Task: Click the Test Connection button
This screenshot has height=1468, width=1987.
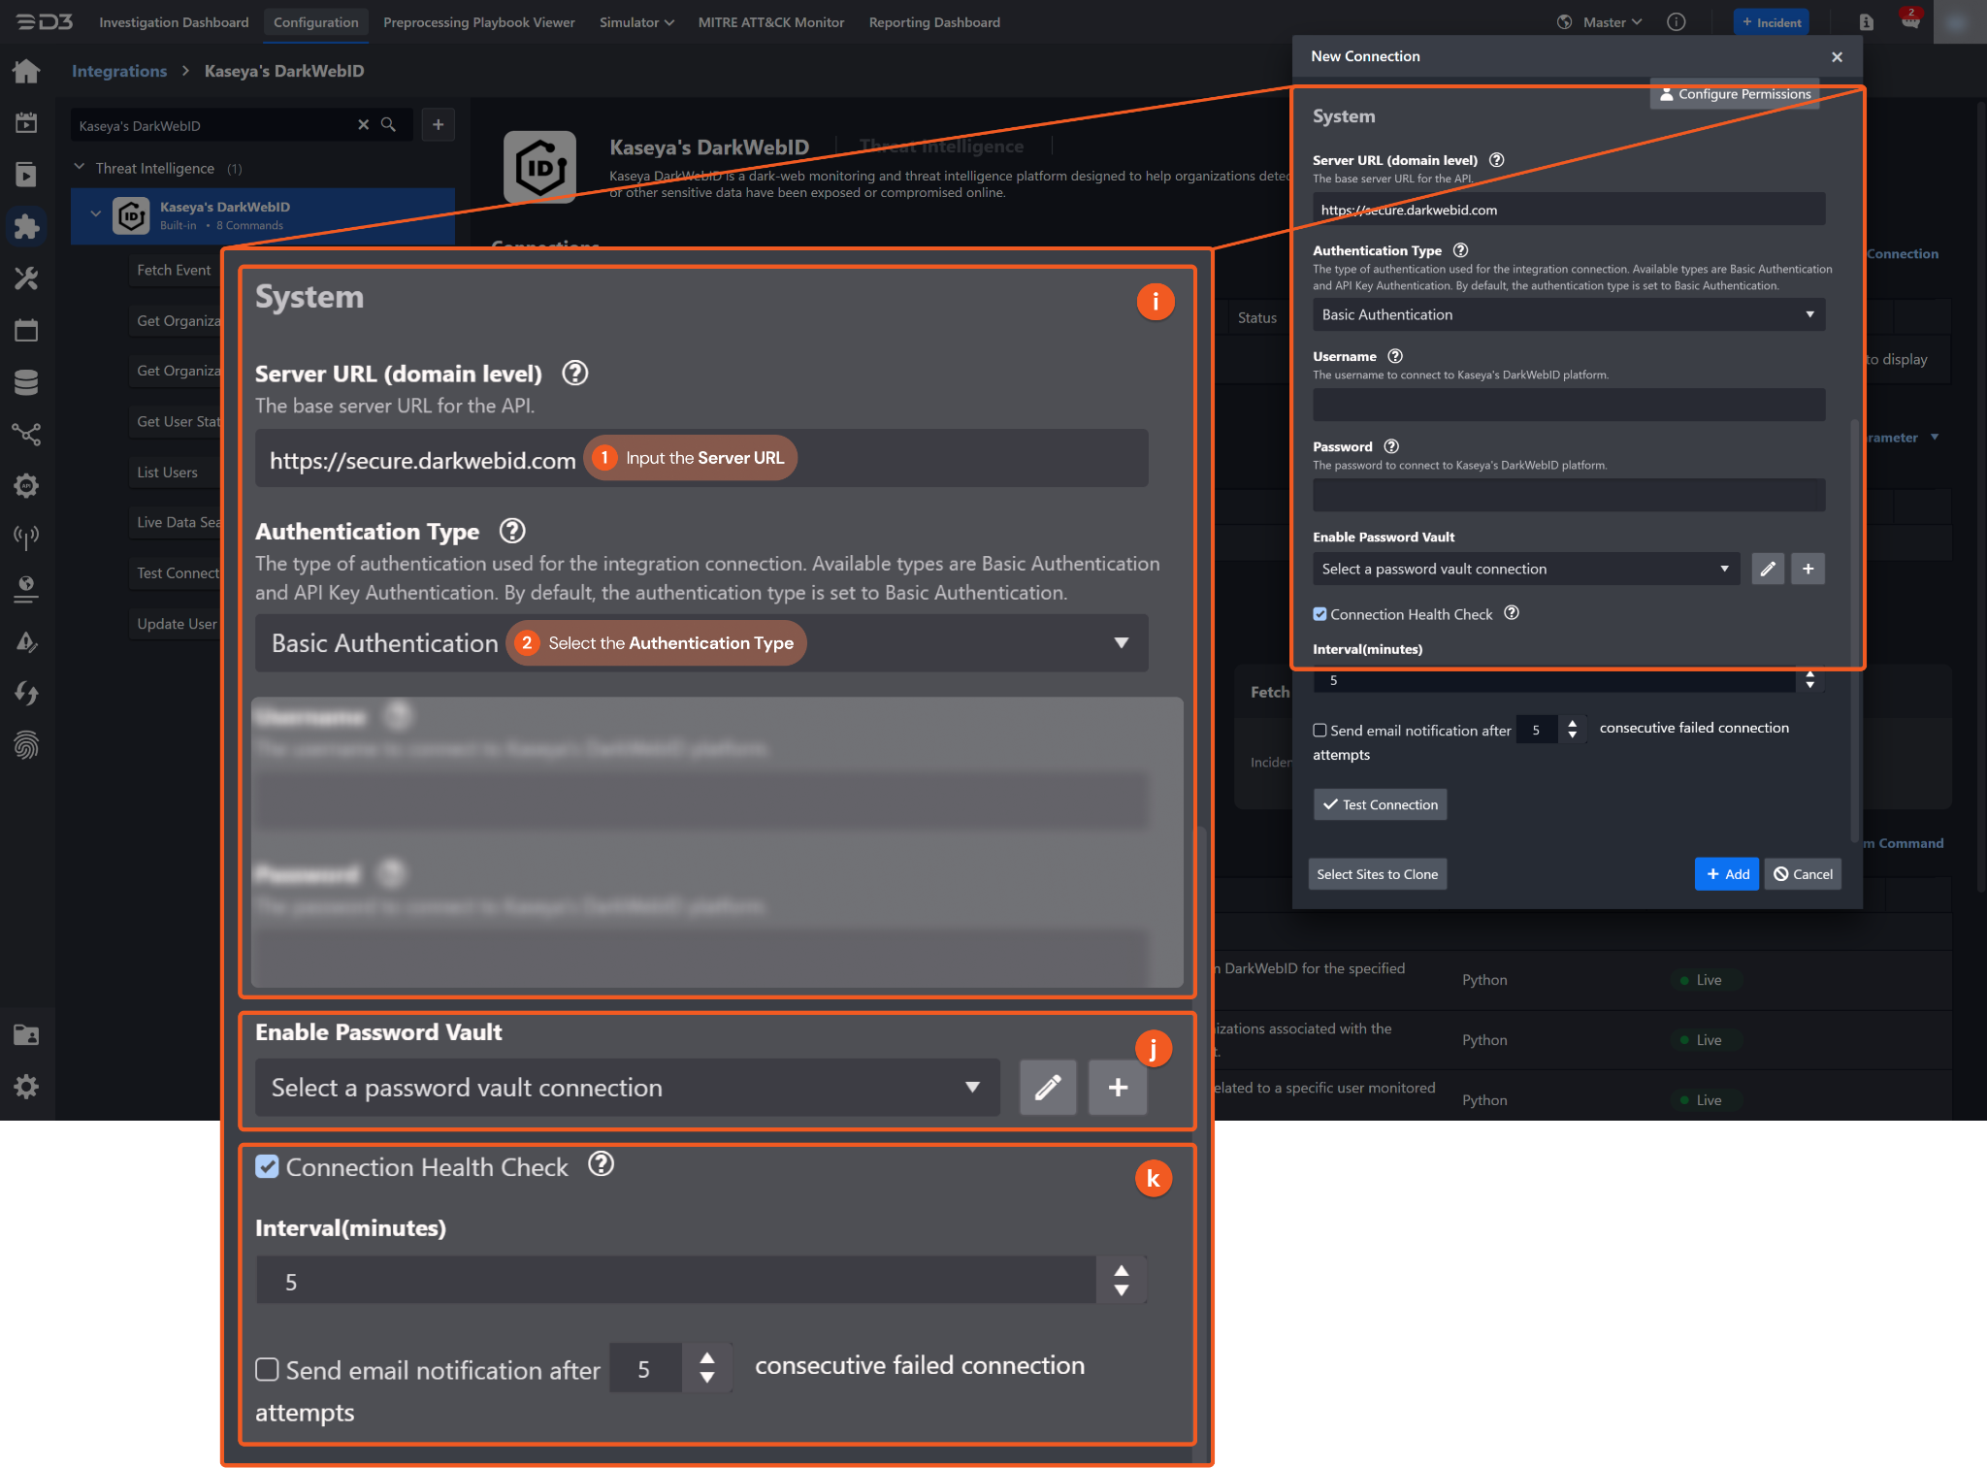Action: pyautogui.click(x=1380, y=804)
